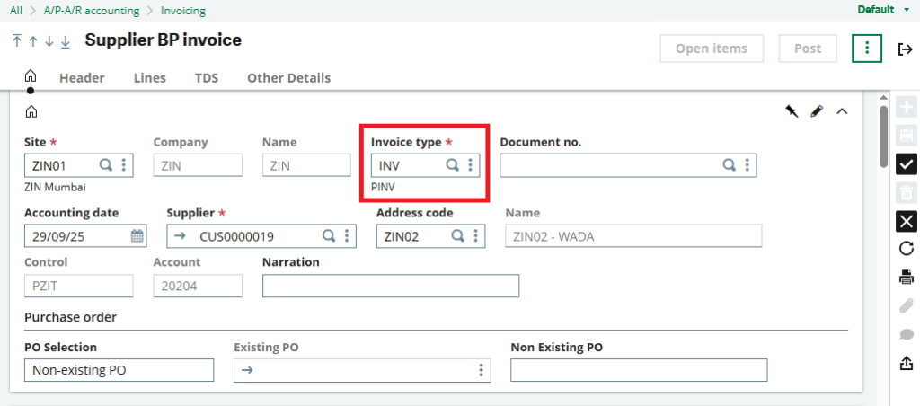The height and width of the screenshot is (406, 920).
Task: Click the Non Existing PO input field
Action: pyautogui.click(x=639, y=370)
